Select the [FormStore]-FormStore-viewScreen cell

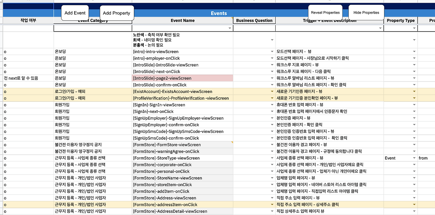click(x=182, y=145)
